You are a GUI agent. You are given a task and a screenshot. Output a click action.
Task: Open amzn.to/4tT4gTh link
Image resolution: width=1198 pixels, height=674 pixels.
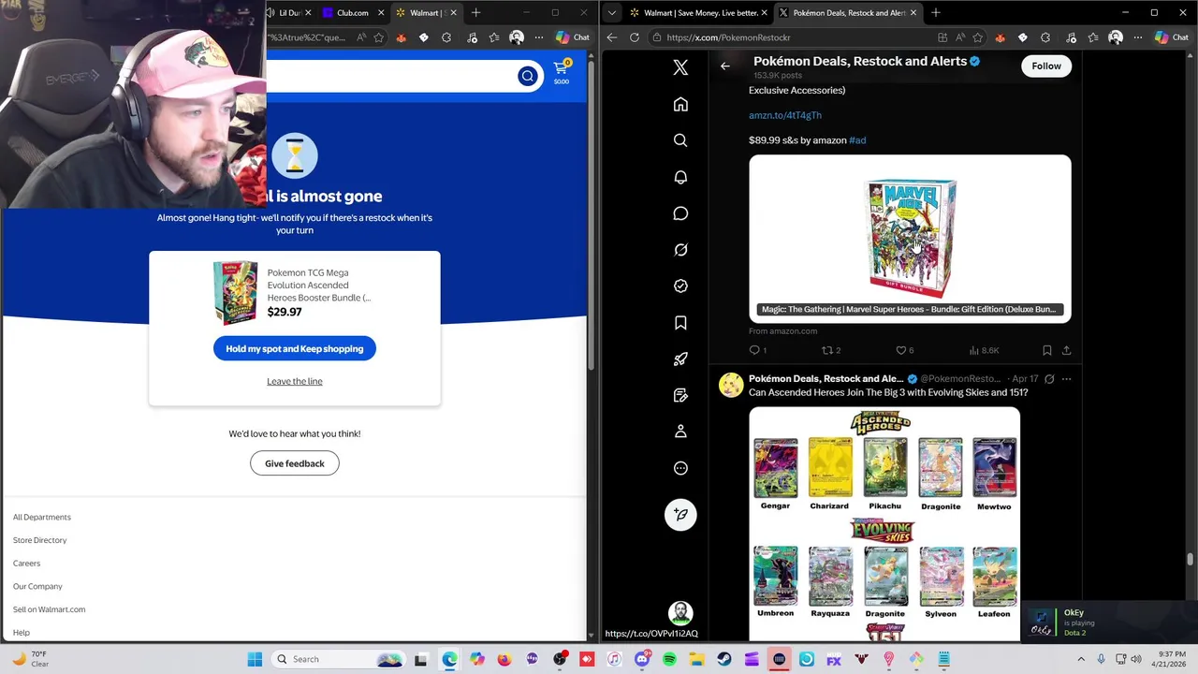pyautogui.click(x=785, y=115)
